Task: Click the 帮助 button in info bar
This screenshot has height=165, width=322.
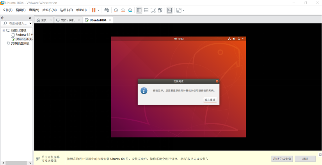Action: (305, 159)
